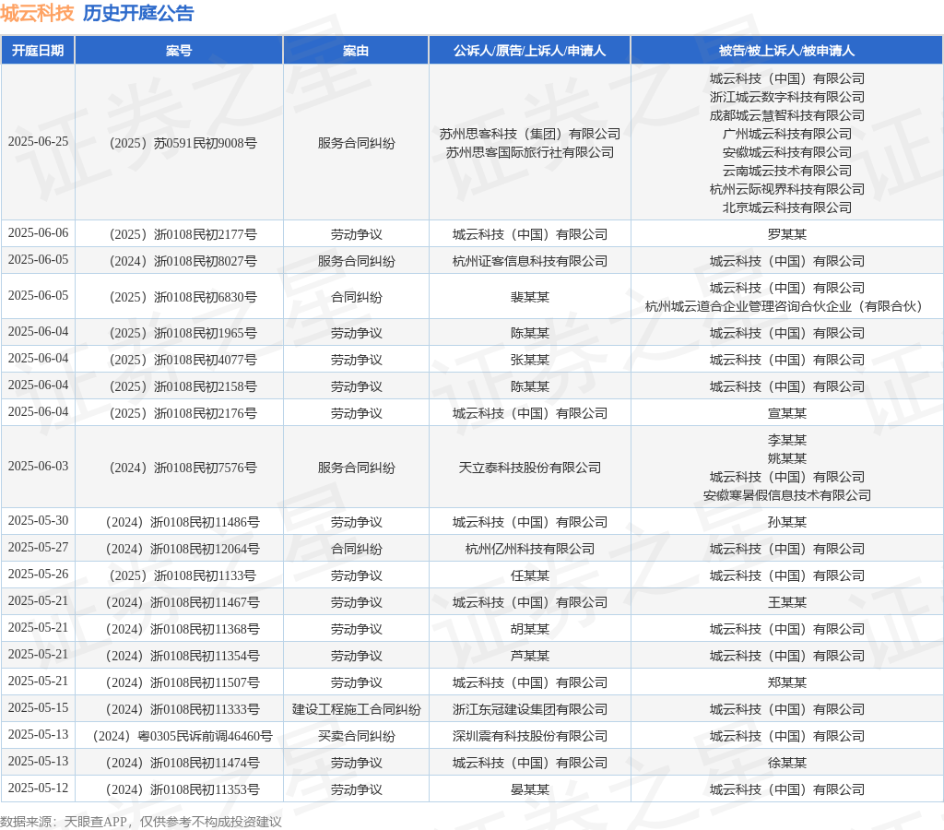Click plaintiff 晏某某
The width and height of the screenshot is (944, 830).
click(x=530, y=789)
